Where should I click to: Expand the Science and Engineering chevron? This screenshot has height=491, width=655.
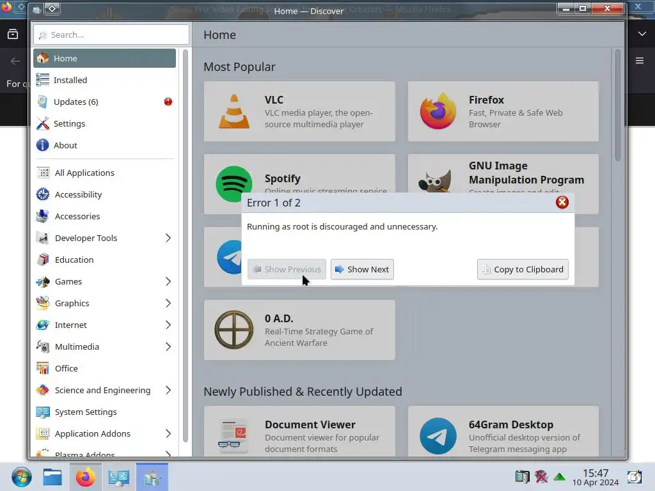click(168, 389)
